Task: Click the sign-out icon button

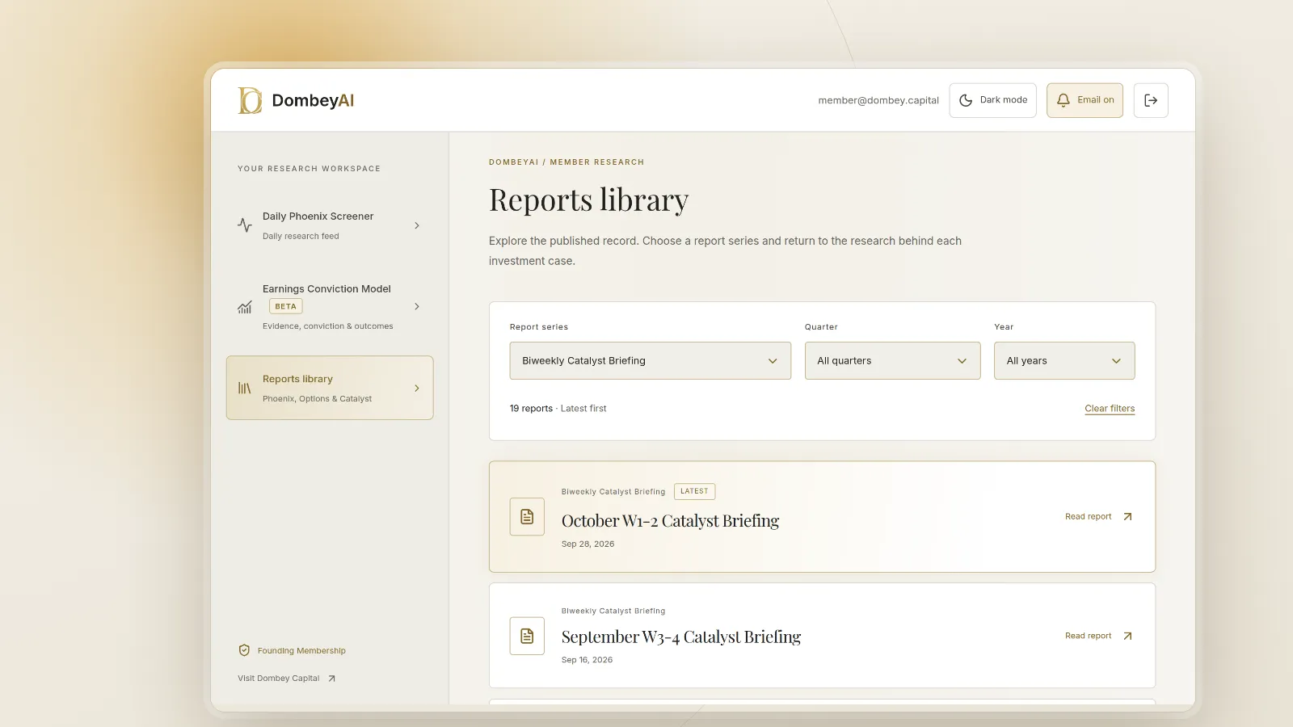Action: [1151, 100]
